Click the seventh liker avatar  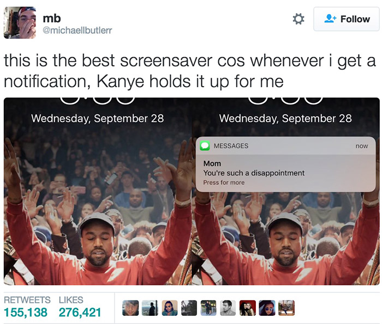(x=248, y=308)
